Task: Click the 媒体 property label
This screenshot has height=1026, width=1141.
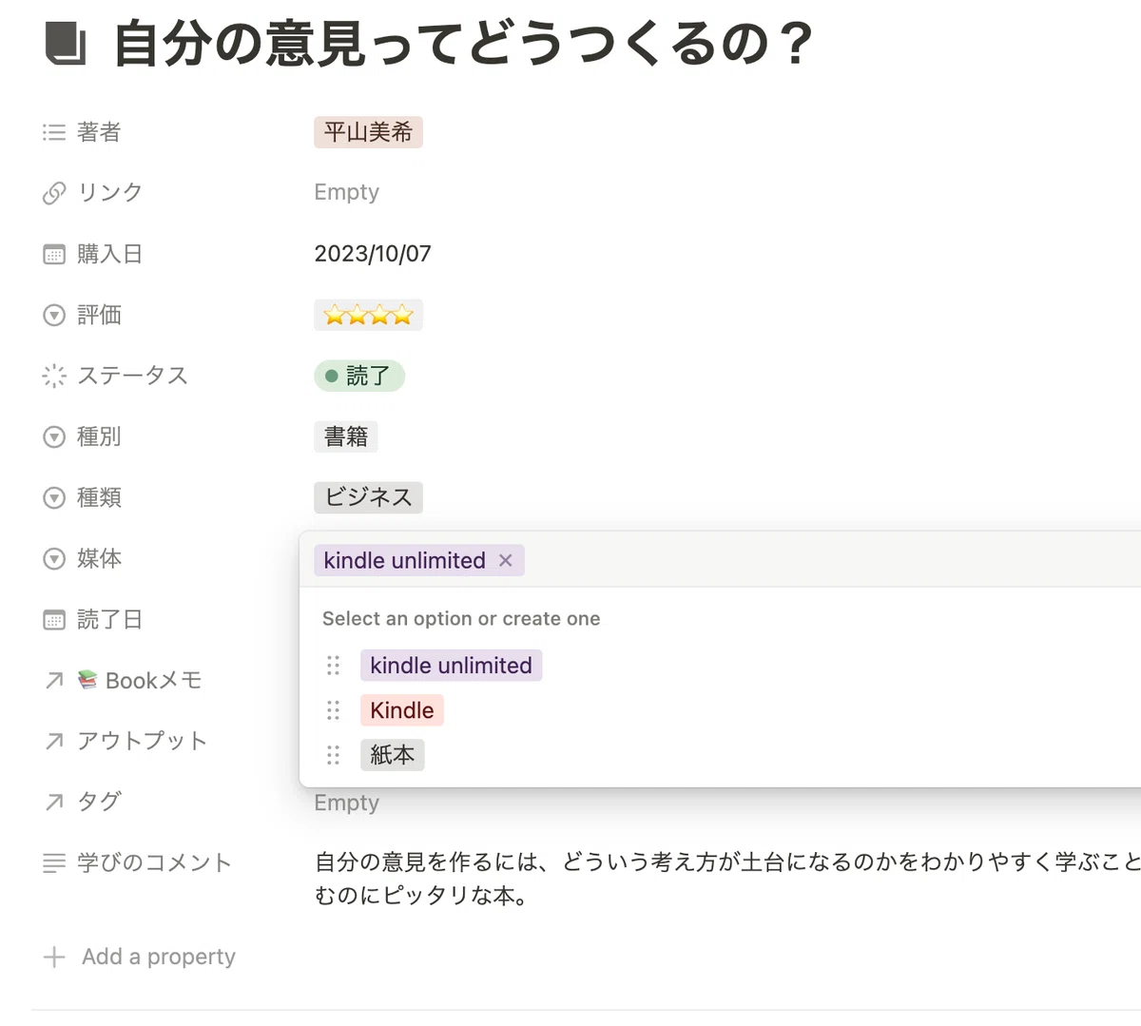Action: tap(99, 558)
